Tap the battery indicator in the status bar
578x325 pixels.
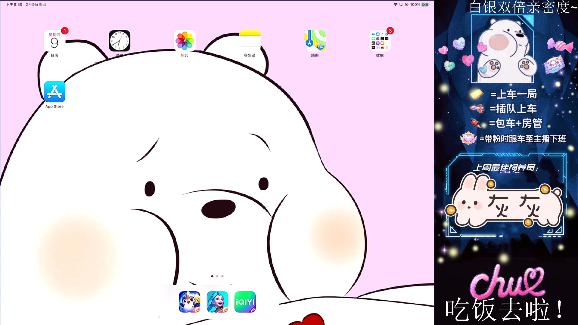point(425,5)
